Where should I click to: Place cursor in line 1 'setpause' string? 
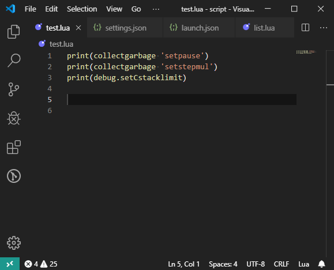pos(182,56)
